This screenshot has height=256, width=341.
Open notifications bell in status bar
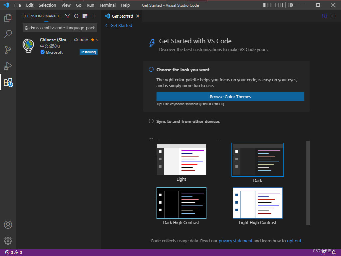pos(333,253)
